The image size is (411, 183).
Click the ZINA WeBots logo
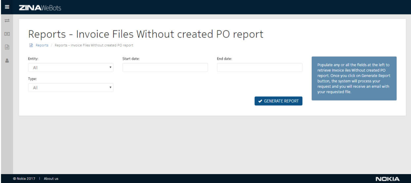click(40, 7)
